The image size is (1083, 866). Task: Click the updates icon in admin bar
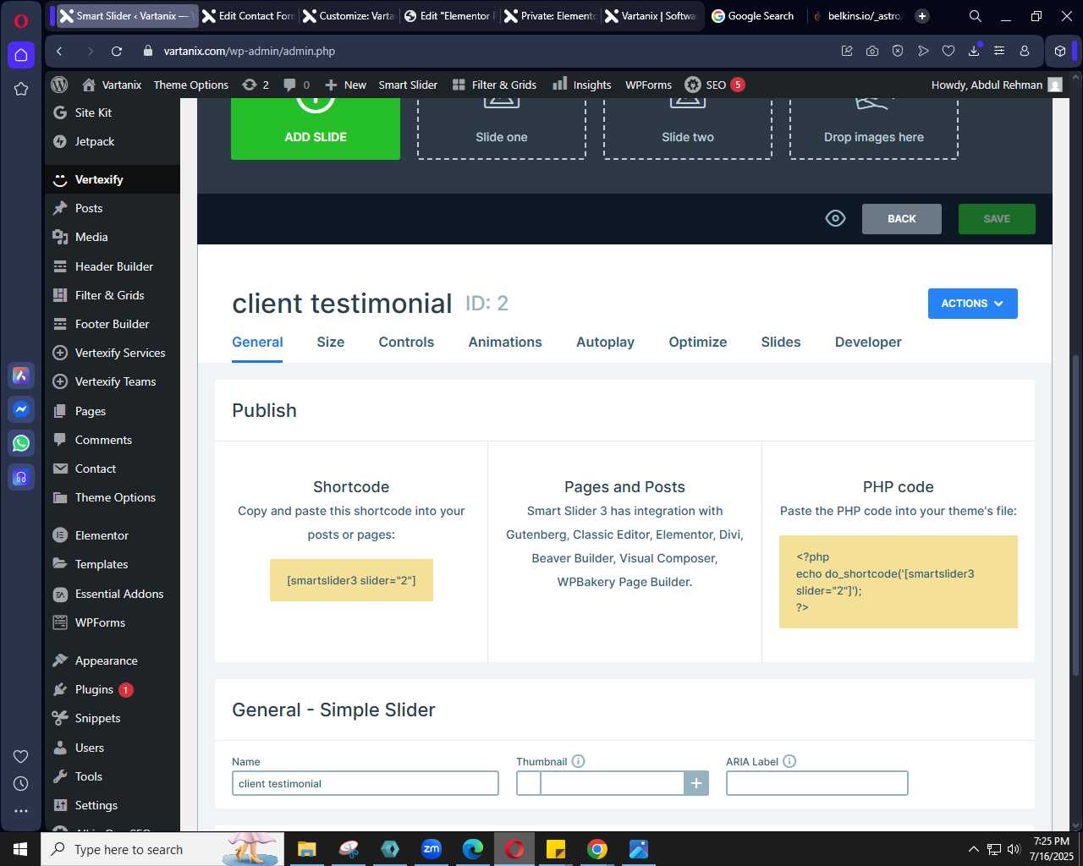click(x=256, y=85)
